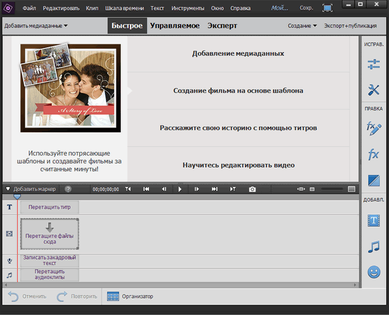389x315 pixels.
Task: Open the Effects fx panel
Action: pos(373,154)
